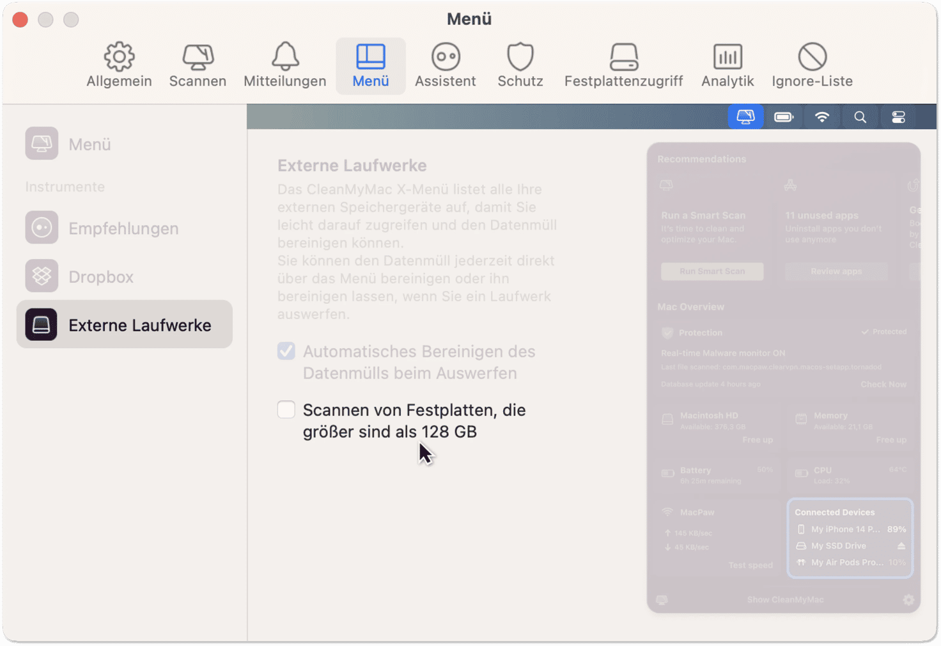
Task: Enable scanning drives larger than 128 GB
Action: (286, 409)
